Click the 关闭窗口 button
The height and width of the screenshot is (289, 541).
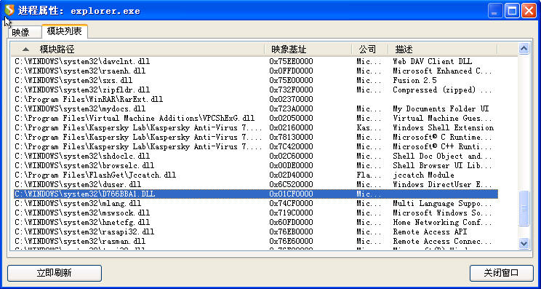tap(501, 273)
